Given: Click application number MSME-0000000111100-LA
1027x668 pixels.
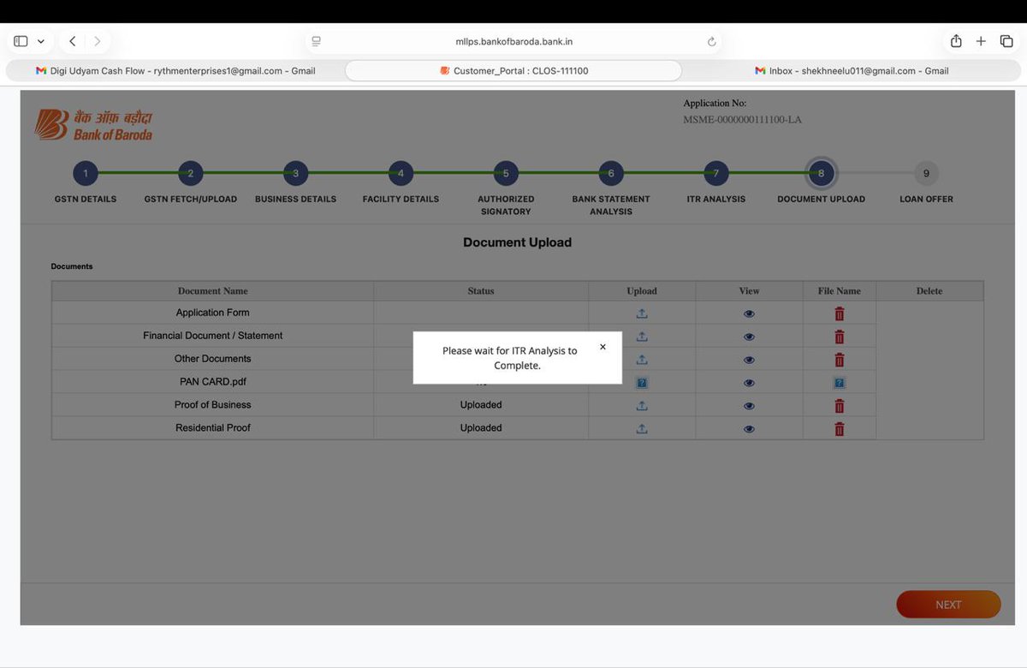Looking at the screenshot, I should click(742, 120).
